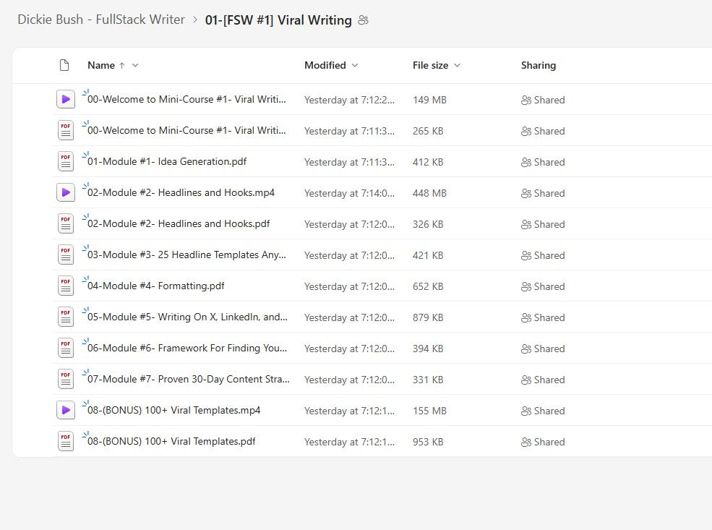Open the video icon for 00-Welcome 149 MB file
712x530 pixels.
point(65,99)
